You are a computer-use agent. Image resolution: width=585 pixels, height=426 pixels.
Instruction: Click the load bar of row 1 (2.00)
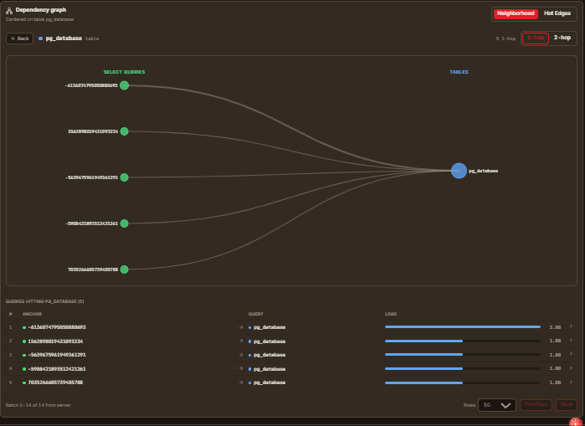(x=463, y=326)
